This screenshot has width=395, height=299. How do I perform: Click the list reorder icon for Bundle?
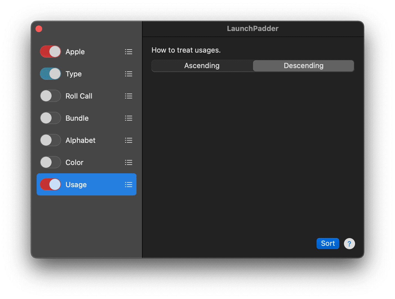tap(128, 118)
